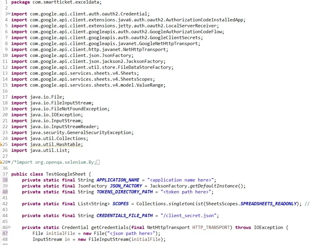Click SheetsScopes in the line 14 import
The width and height of the screenshot is (311, 245).
pyautogui.click(x=136, y=79)
